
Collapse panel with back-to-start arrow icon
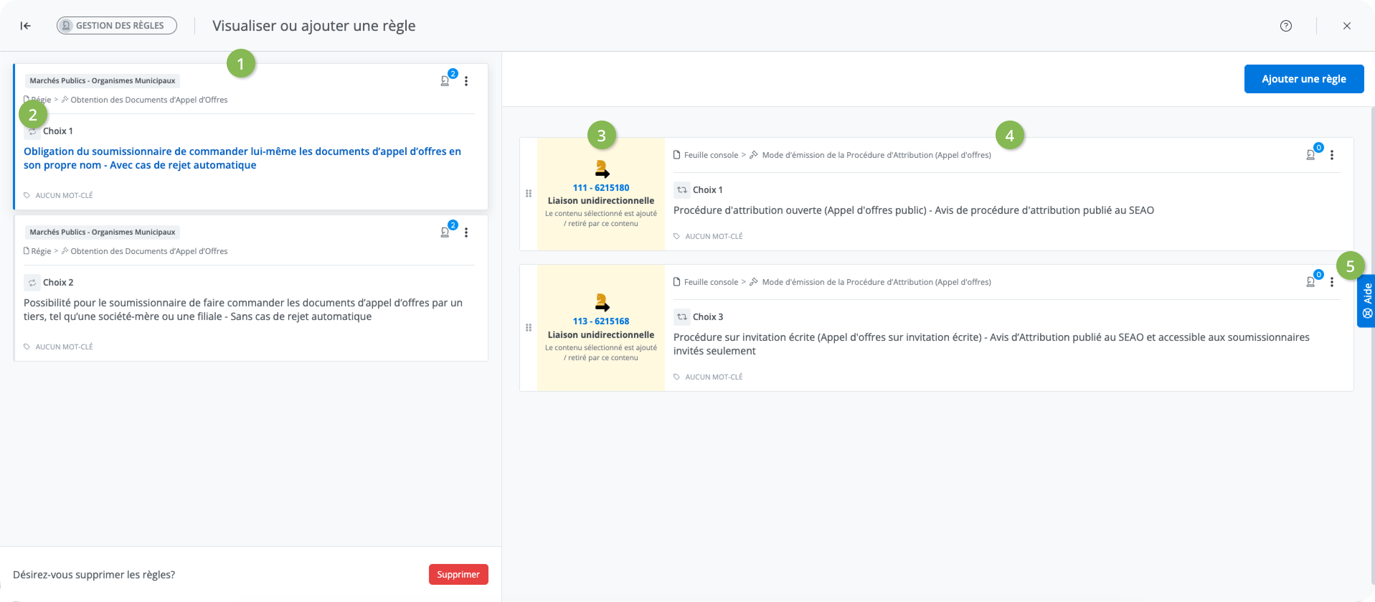(25, 25)
